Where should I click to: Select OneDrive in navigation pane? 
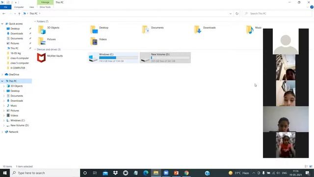click(14, 74)
